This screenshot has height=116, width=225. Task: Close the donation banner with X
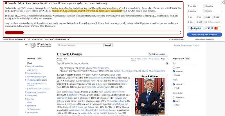223,2
